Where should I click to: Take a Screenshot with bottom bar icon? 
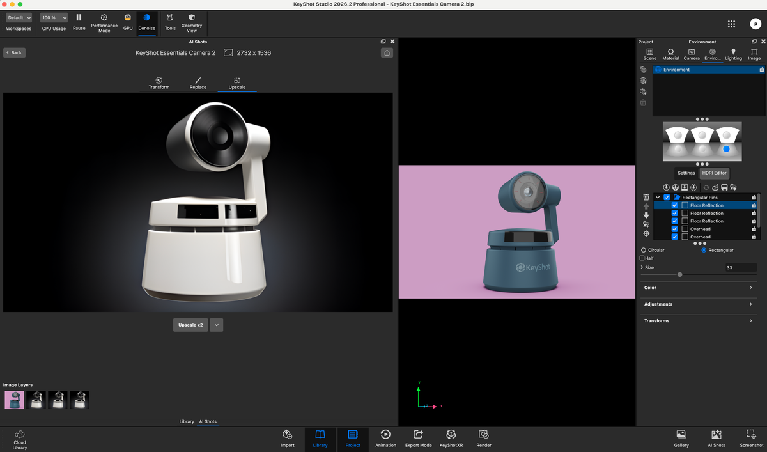click(752, 439)
